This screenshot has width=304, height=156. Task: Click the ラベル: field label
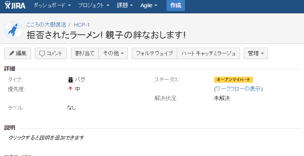click(x=16, y=108)
